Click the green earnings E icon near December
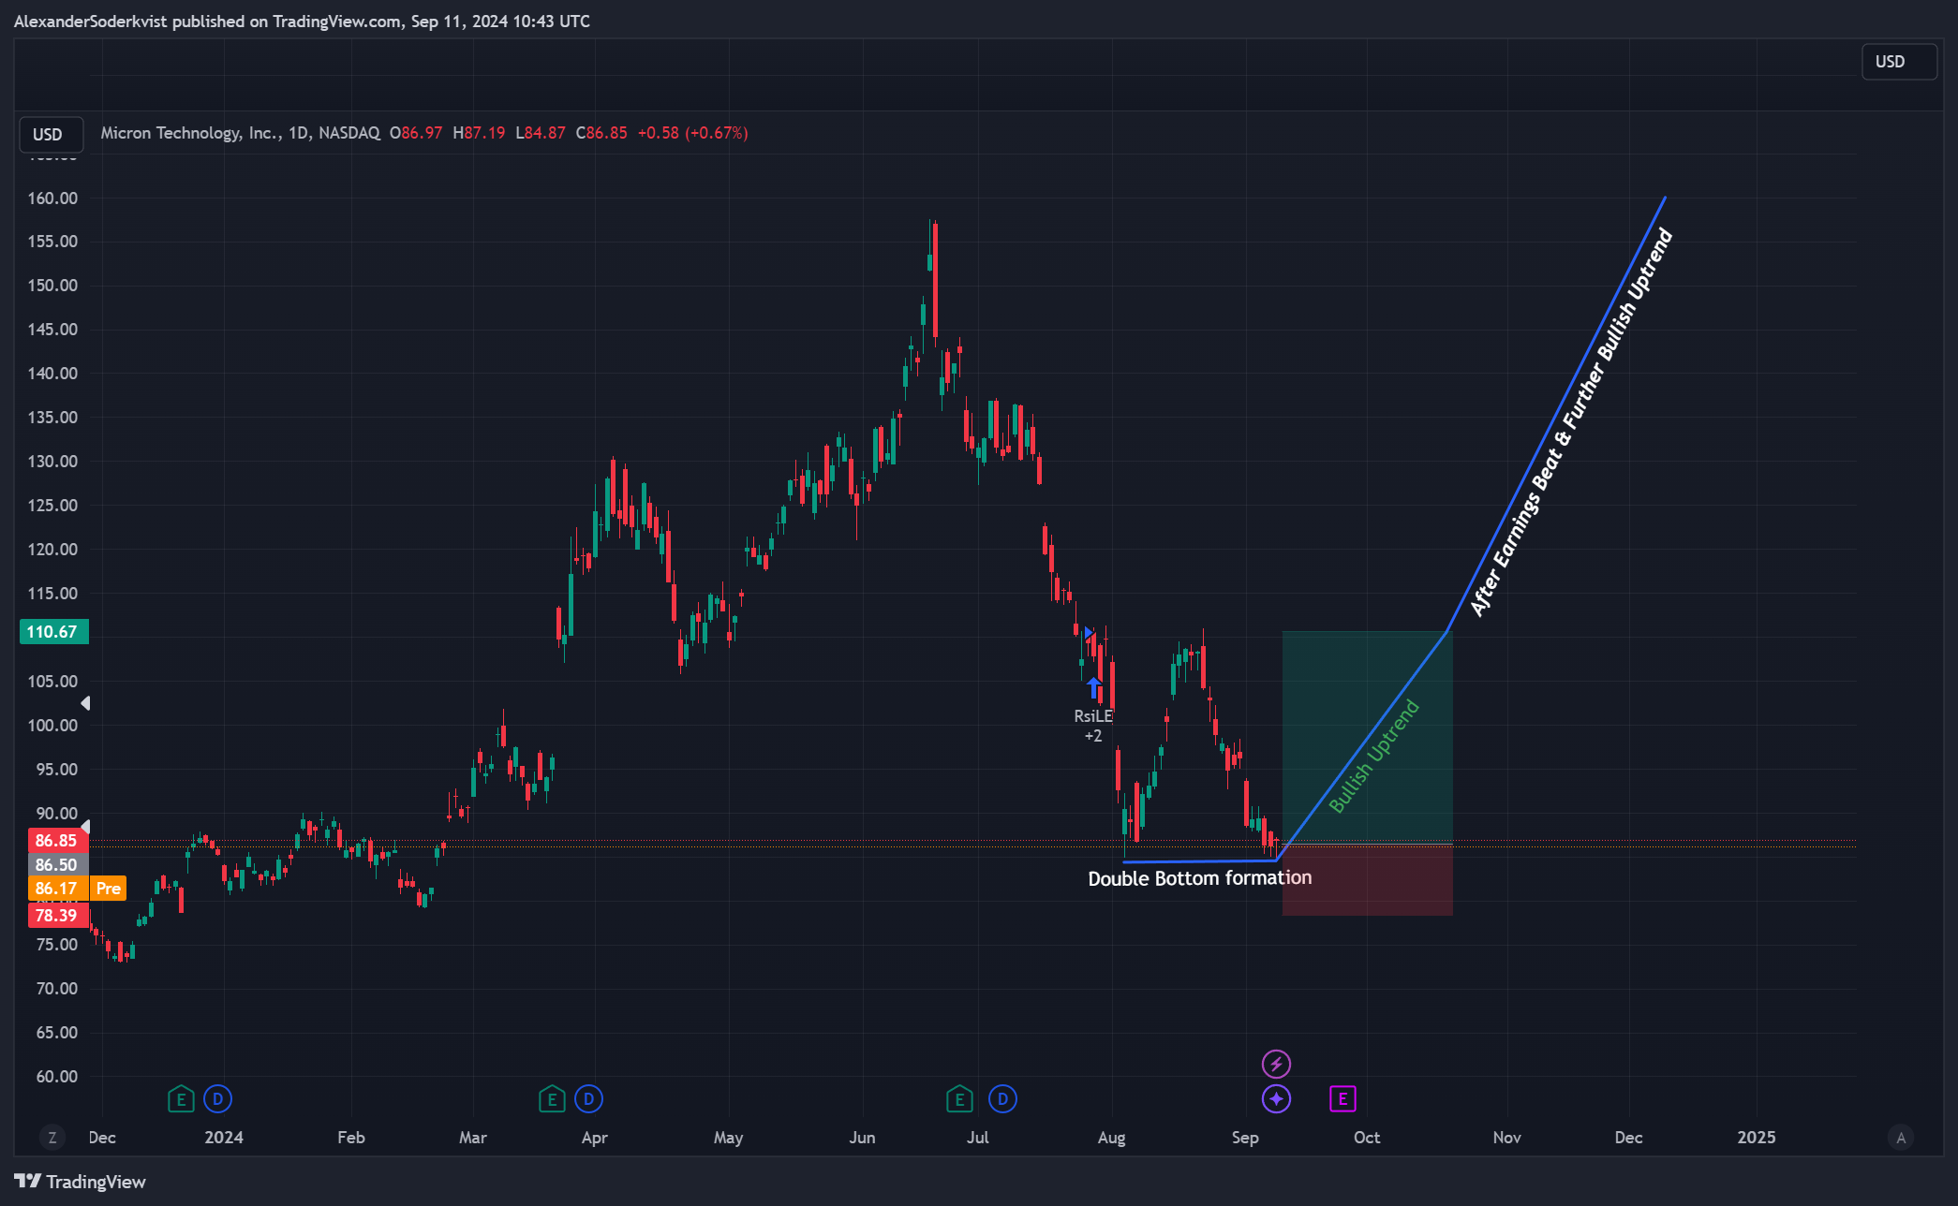The width and height of the screenshot is (1958, 1206). pos(181,1098)
